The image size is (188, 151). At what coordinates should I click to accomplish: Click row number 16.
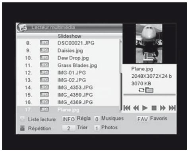28,102
